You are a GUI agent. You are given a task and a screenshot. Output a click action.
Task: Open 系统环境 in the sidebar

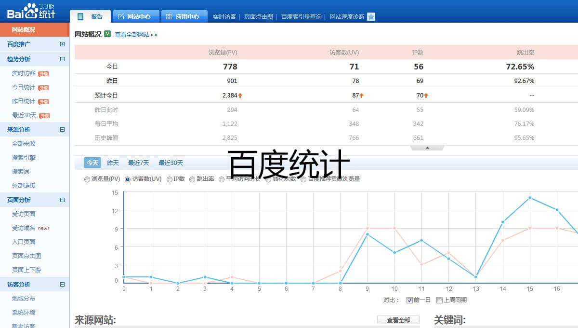[24, 313]
